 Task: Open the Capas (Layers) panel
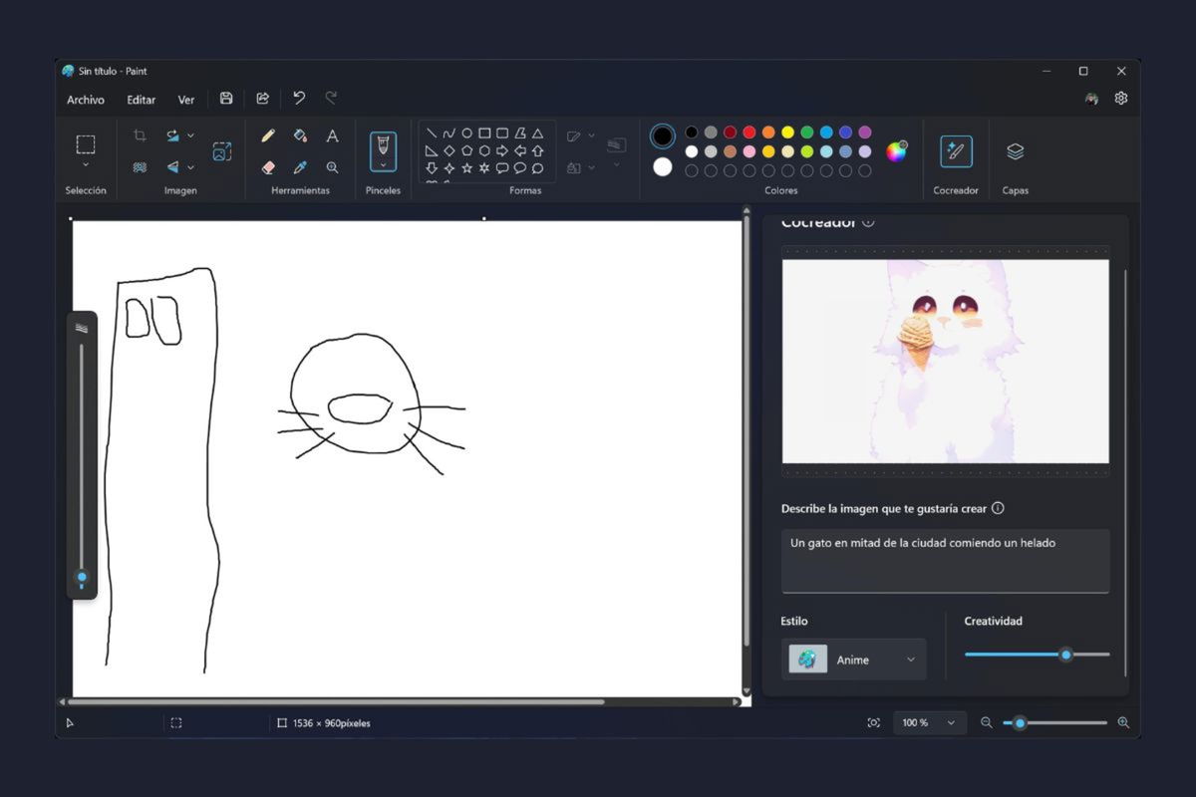[x=1015, y=151]
